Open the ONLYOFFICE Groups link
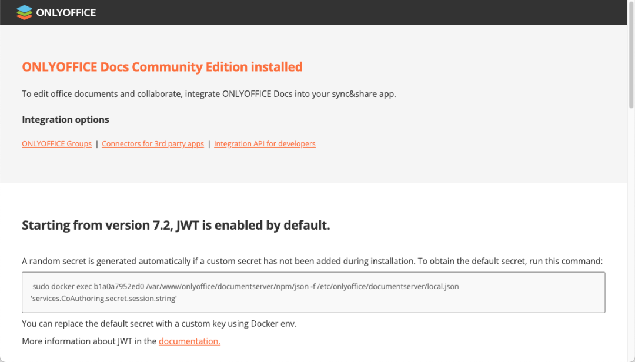This screenshot has width=635, height=362. 56,144
